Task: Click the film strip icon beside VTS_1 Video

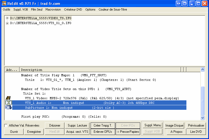Action: click(x=8, y=98)
